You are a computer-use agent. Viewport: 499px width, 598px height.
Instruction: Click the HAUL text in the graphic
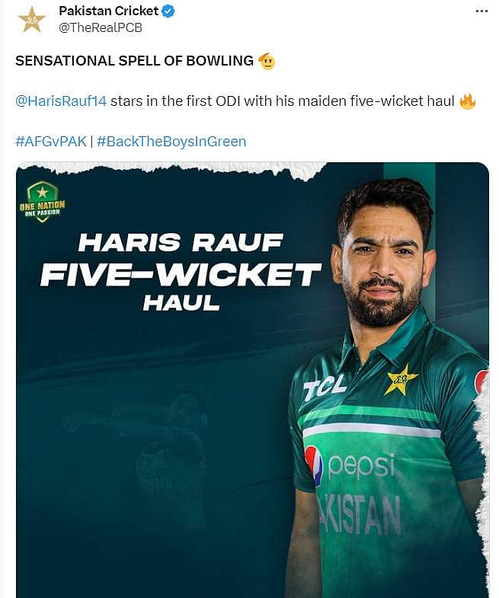[x=181, y=303]
